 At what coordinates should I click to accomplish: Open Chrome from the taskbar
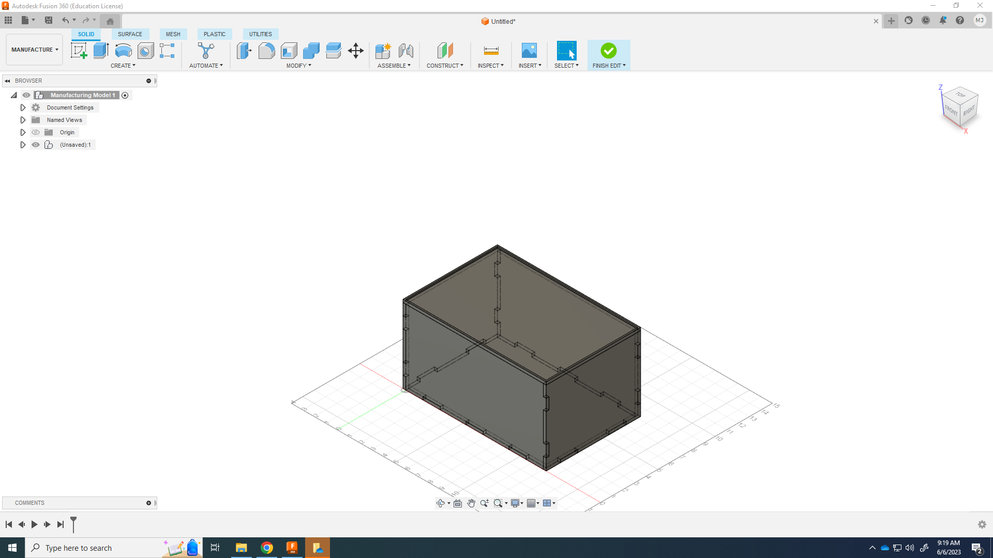pyautogui.click(x=267, y=548)
